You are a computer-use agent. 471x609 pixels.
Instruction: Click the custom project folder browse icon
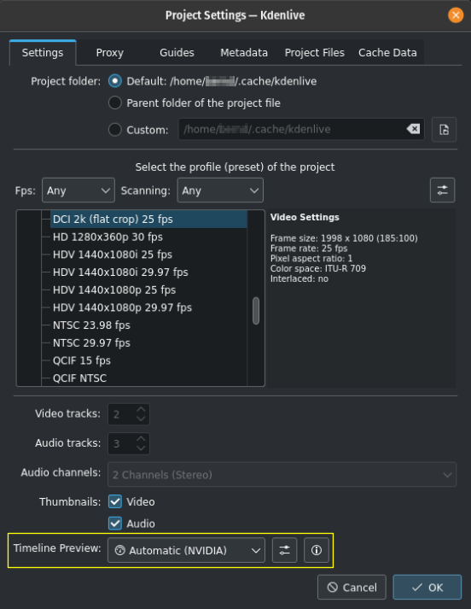pos(444,129)
